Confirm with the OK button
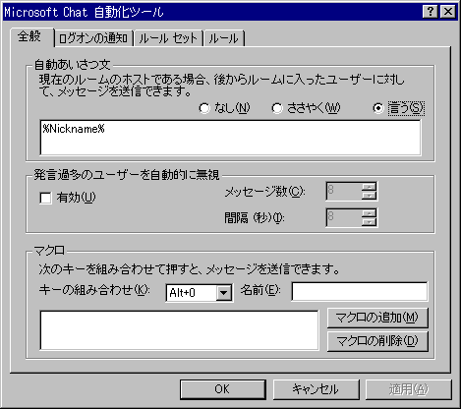 point(223,389)
